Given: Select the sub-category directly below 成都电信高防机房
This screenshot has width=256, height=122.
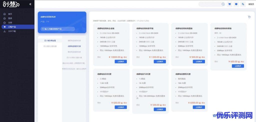Looking at the screenshot, I should click(x=74, y=52).
